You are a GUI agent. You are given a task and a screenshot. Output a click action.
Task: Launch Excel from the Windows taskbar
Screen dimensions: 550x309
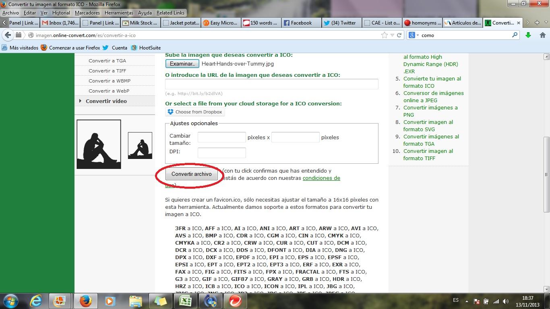pyautogui.click(x=185, y=301)
